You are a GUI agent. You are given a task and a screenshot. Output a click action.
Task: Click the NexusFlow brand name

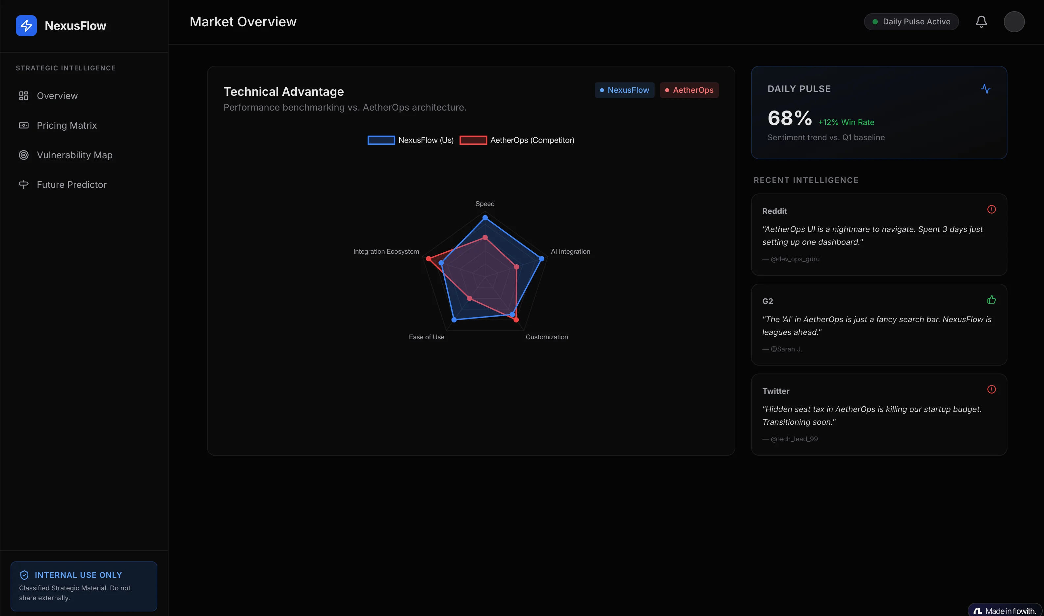[x=75, y=26]
